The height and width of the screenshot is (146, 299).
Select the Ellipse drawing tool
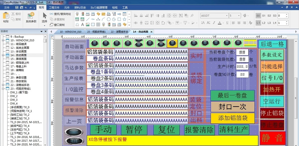click(109, 19)
